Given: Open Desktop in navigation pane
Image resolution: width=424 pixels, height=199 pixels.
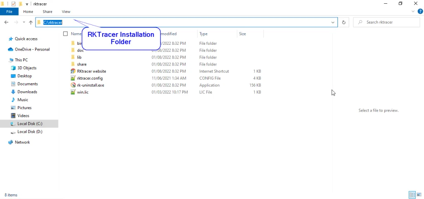Looking at the screenshot, I should point(24,76).
